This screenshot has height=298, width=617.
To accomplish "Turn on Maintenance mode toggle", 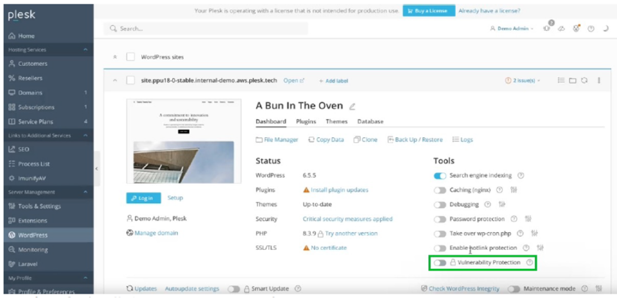I will [x=514, y=289].
